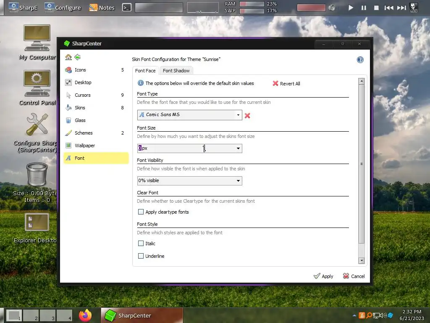The image size is (430, 323).
Task: Switch to Font Face tab
Action: [x=145, y=71]
